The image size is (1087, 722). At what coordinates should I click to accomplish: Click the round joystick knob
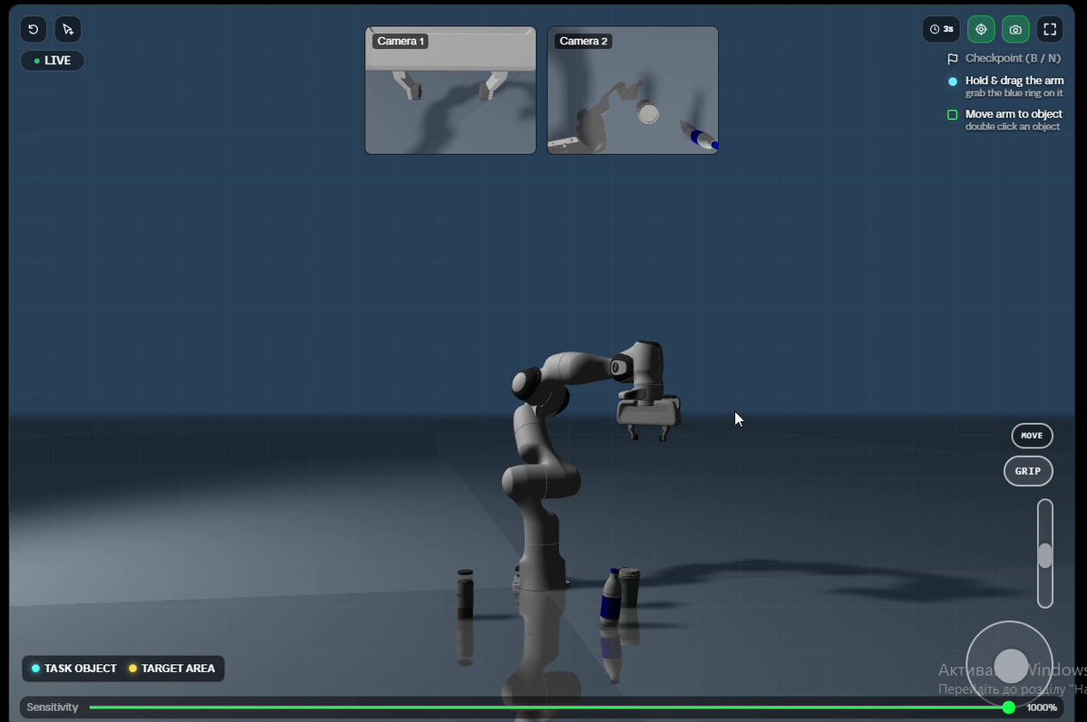1011,666
